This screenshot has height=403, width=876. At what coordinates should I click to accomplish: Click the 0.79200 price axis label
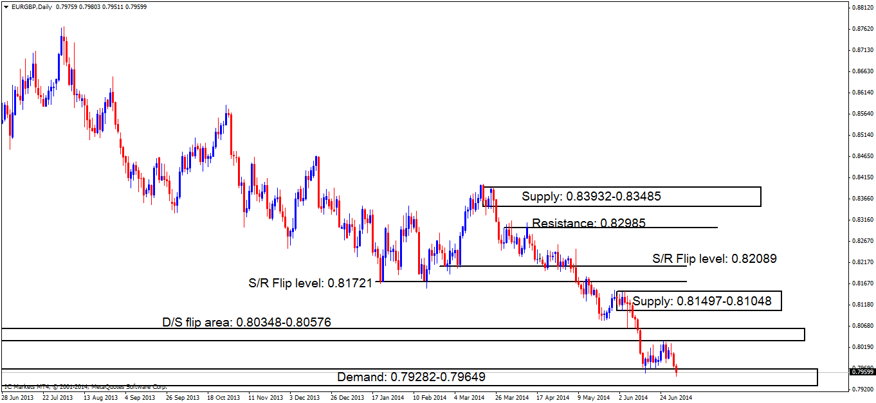862,390
